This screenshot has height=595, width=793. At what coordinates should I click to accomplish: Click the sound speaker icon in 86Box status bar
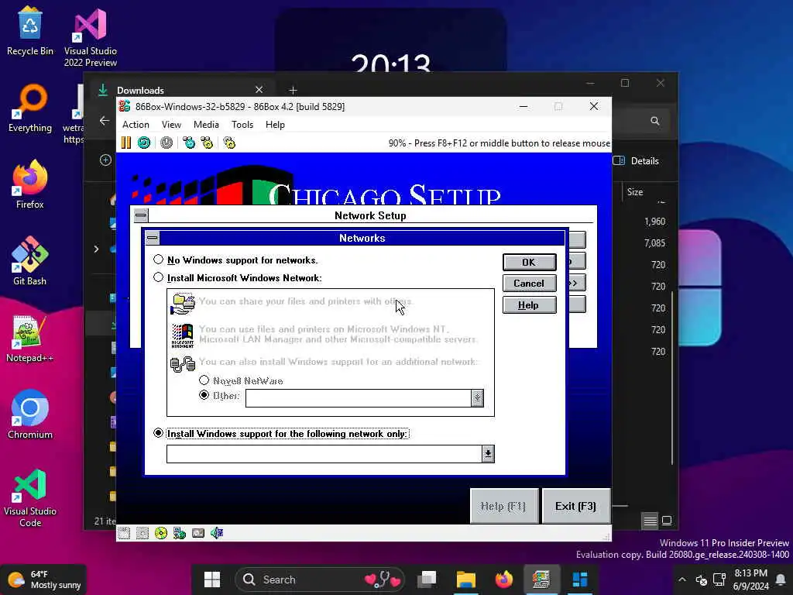(217, 533)
